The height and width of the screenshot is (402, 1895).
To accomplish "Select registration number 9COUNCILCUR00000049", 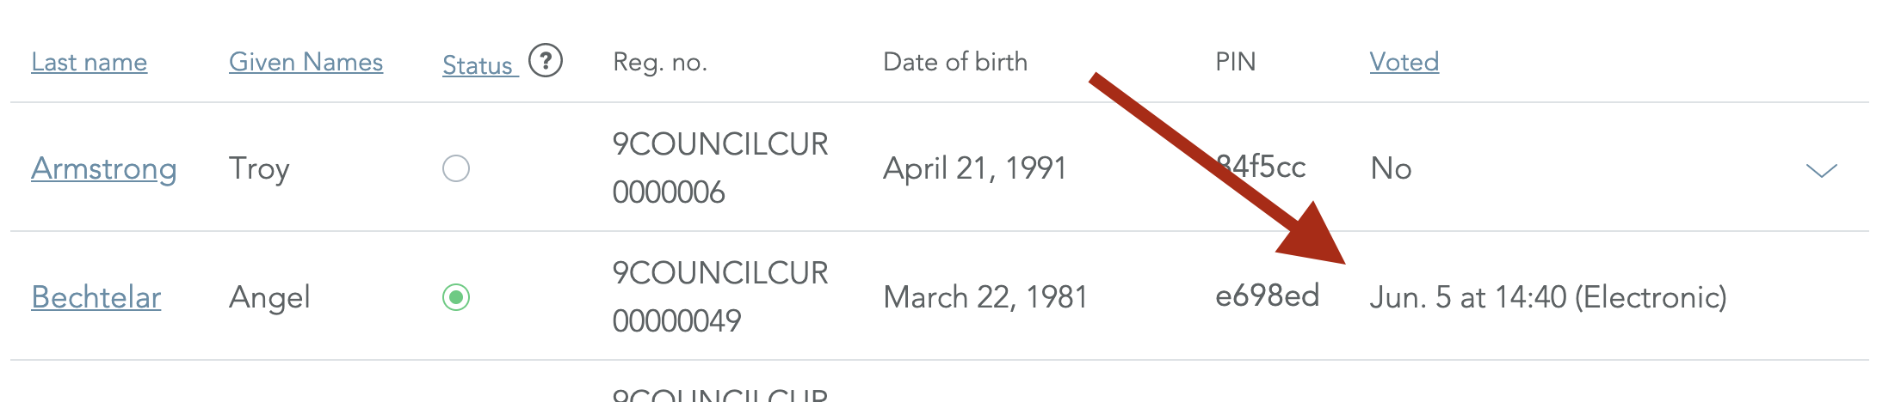I will pos(720,297).
